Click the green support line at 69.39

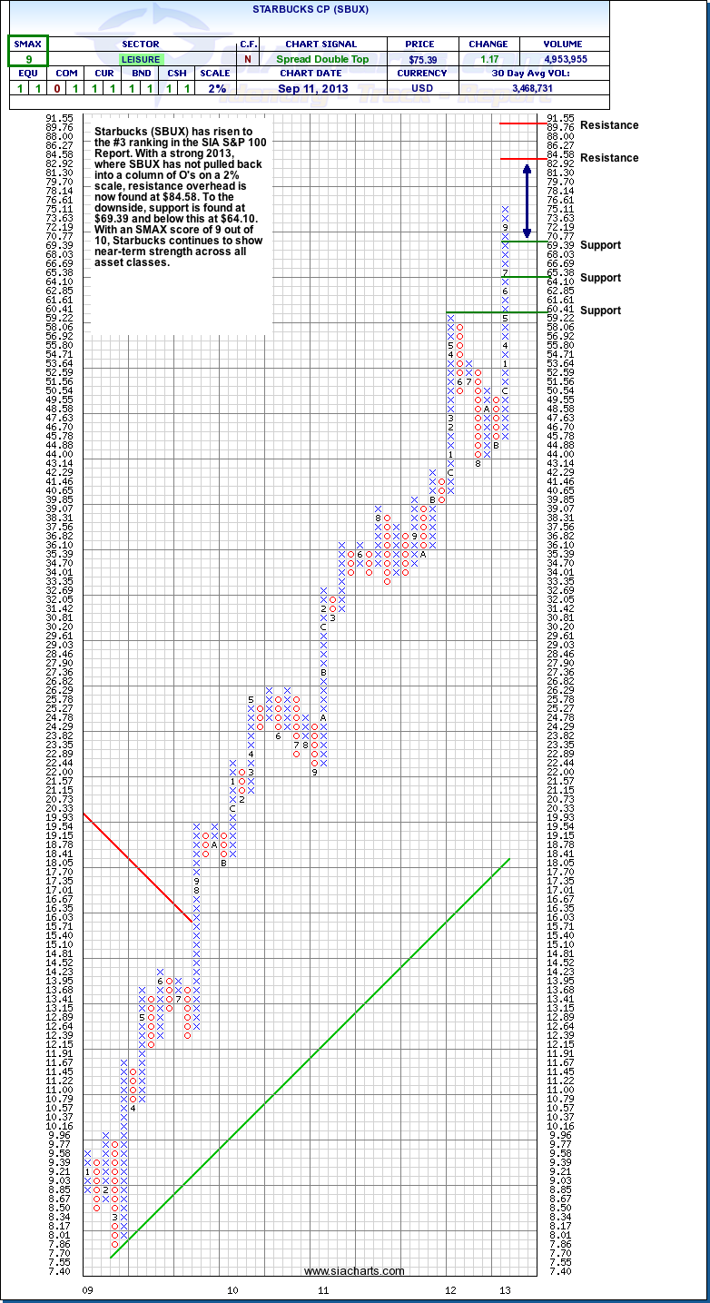(525, 241)
